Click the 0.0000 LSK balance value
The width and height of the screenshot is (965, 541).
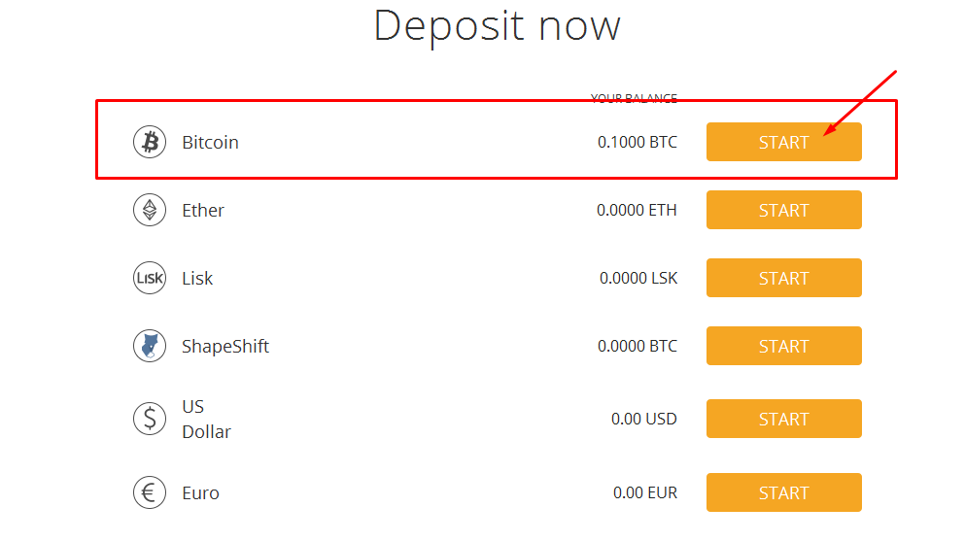pos(638,278)
